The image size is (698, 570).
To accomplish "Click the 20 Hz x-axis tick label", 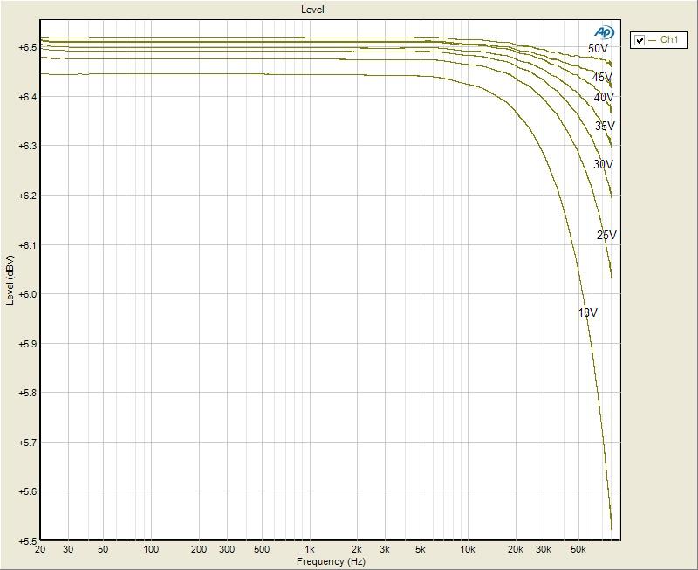I will click(x=40, y=550).
